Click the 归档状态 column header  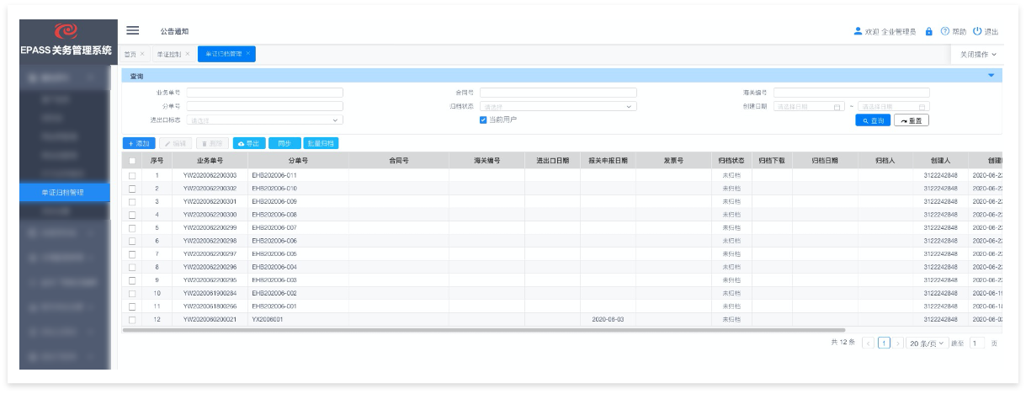(x=731, y=160)
